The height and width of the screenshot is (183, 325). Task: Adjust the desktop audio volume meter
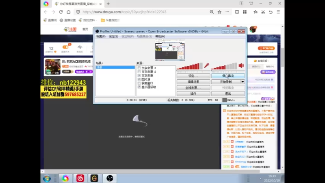coord(224,66)
